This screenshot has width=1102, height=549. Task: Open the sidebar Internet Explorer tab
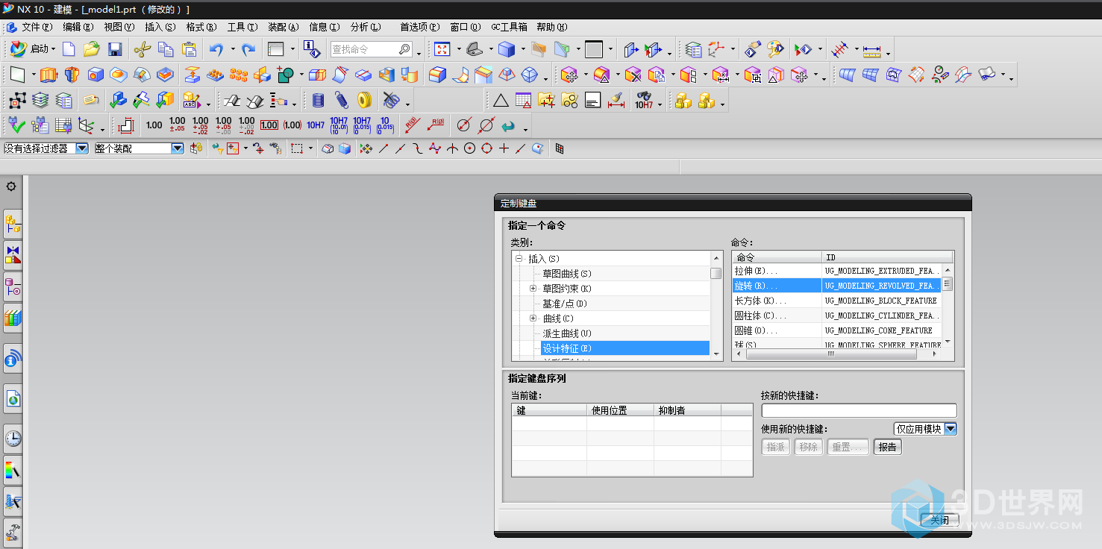[x=13, y=399]
